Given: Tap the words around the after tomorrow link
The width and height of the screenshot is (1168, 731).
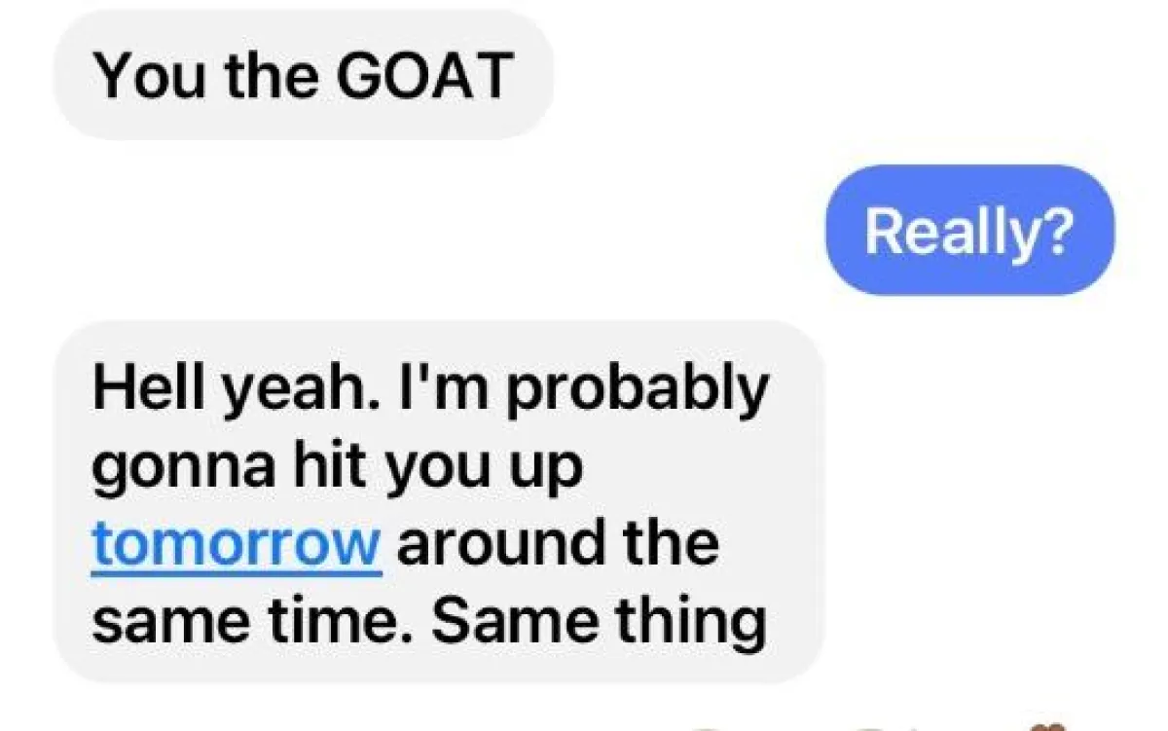Looking at the screenshot, I should click(x=558, y=543).
